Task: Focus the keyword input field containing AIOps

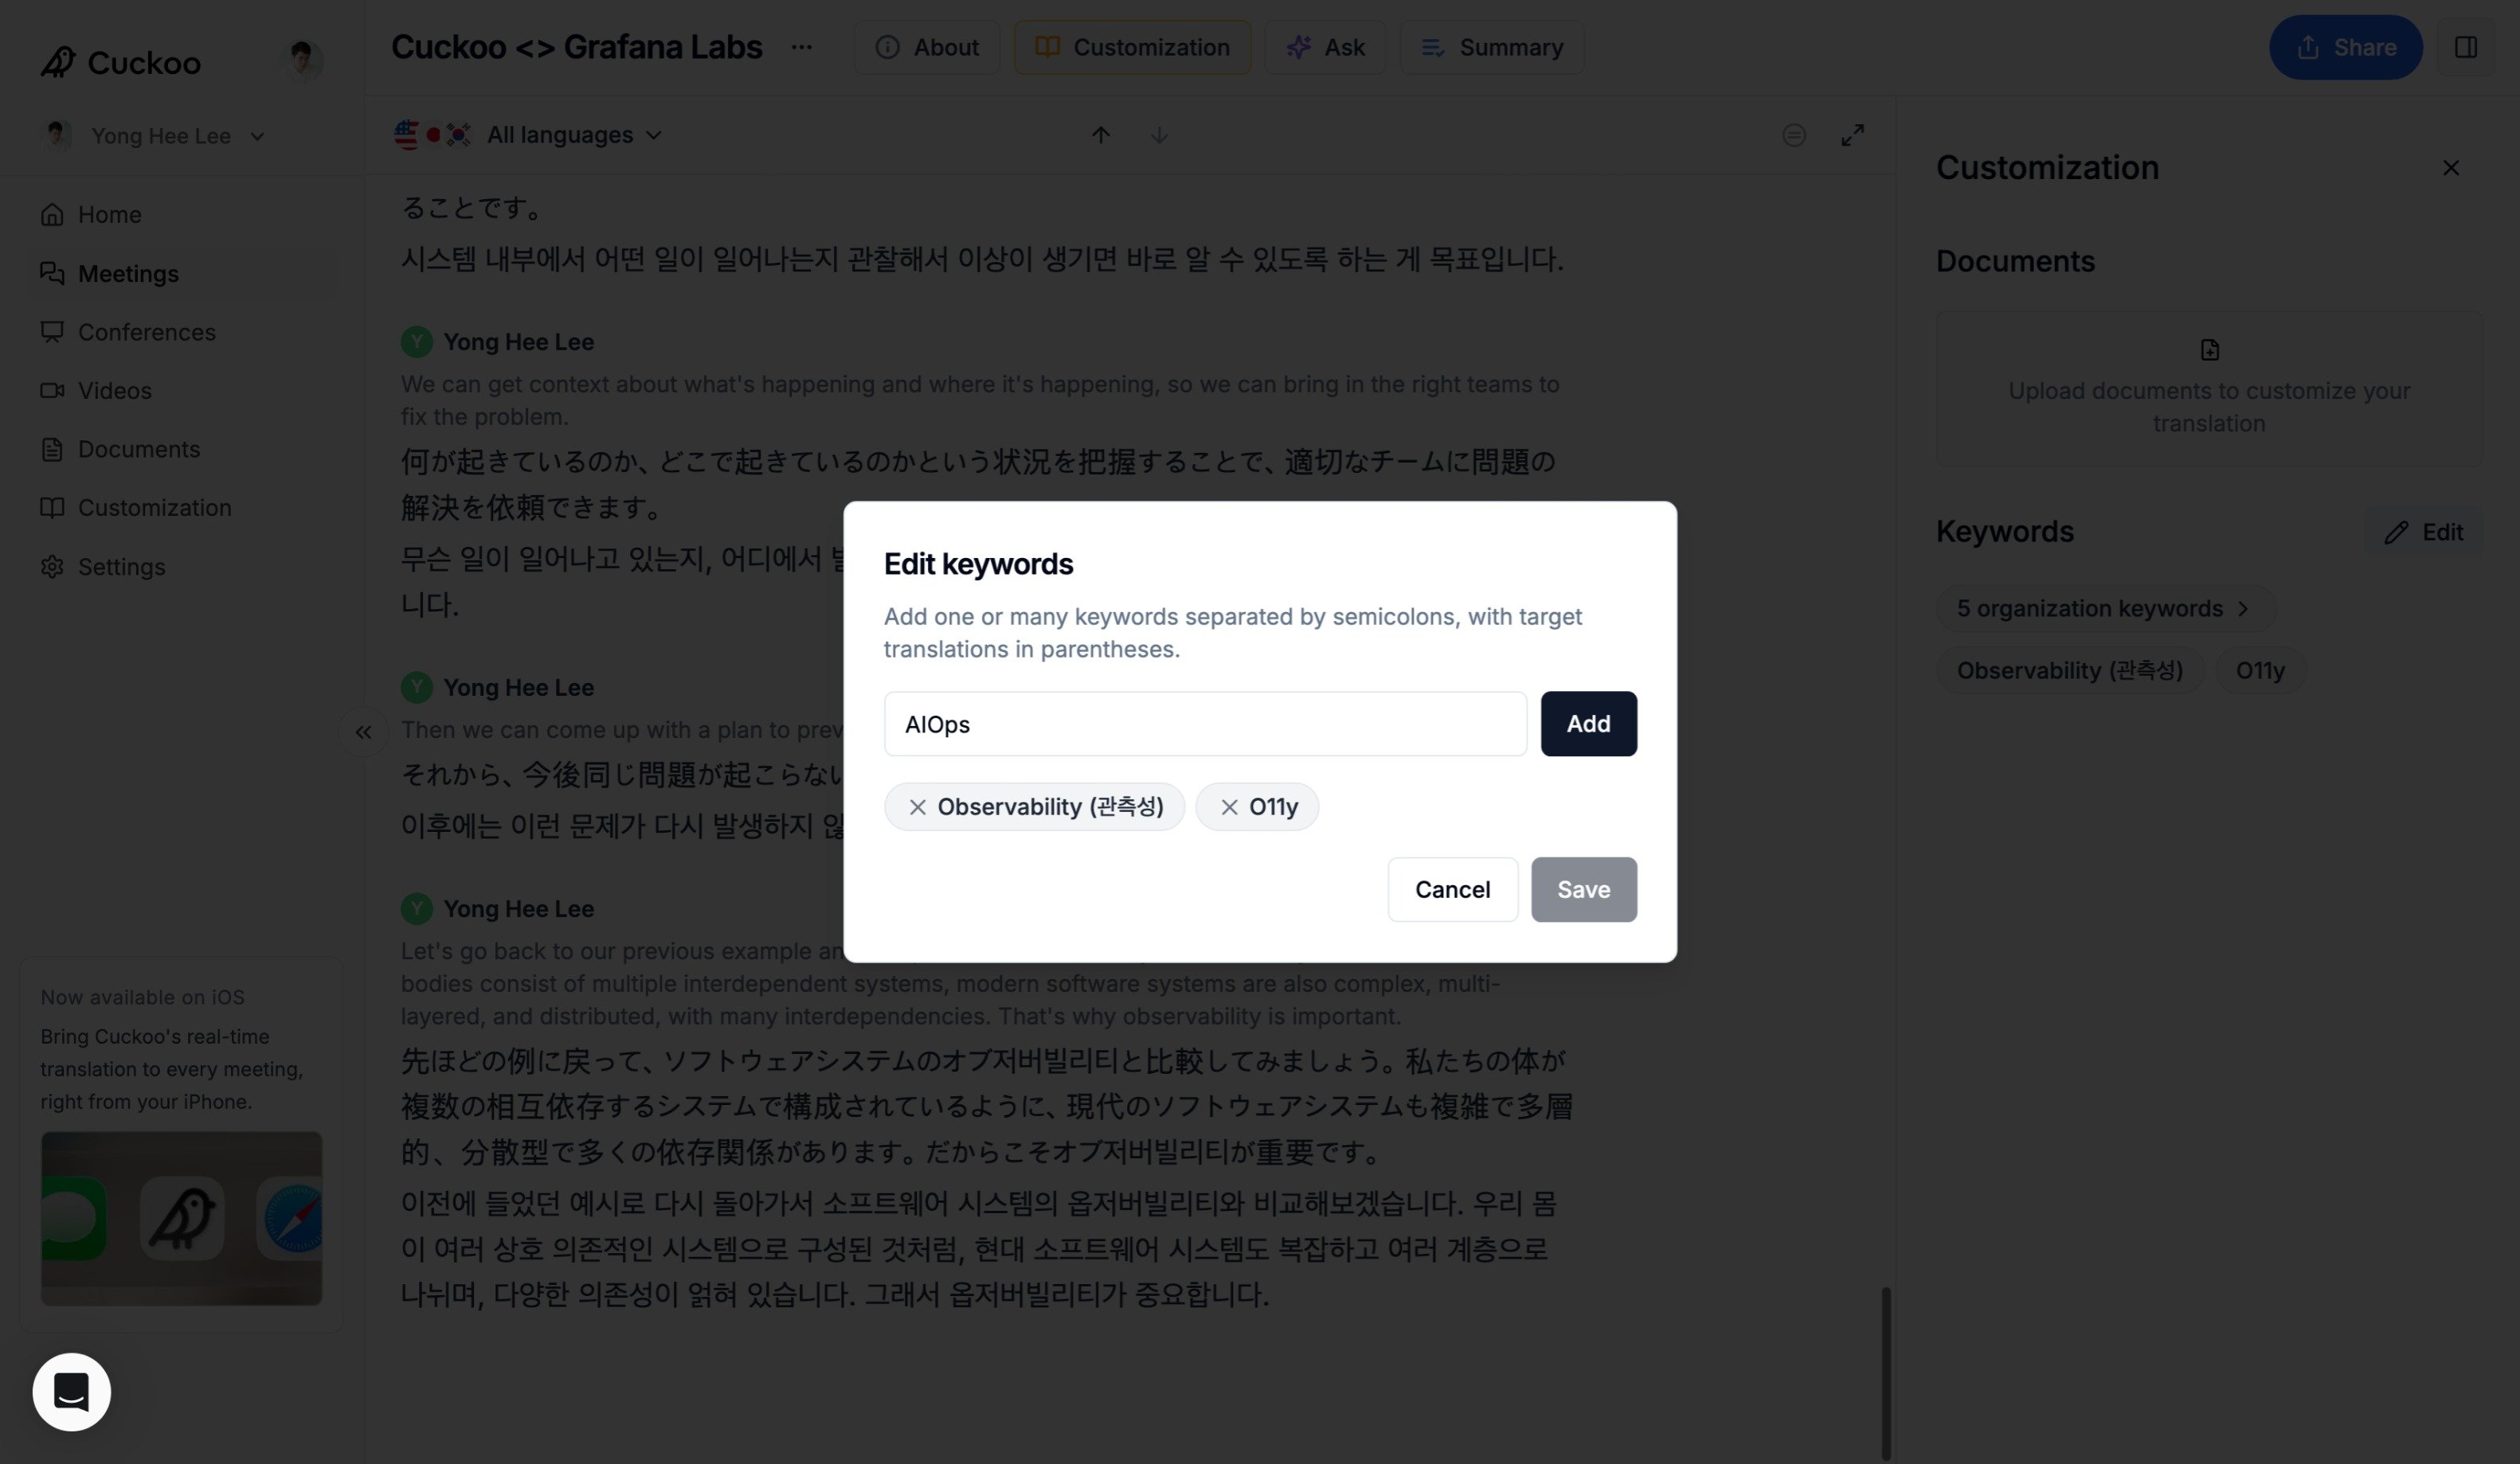Action: 1205,724
